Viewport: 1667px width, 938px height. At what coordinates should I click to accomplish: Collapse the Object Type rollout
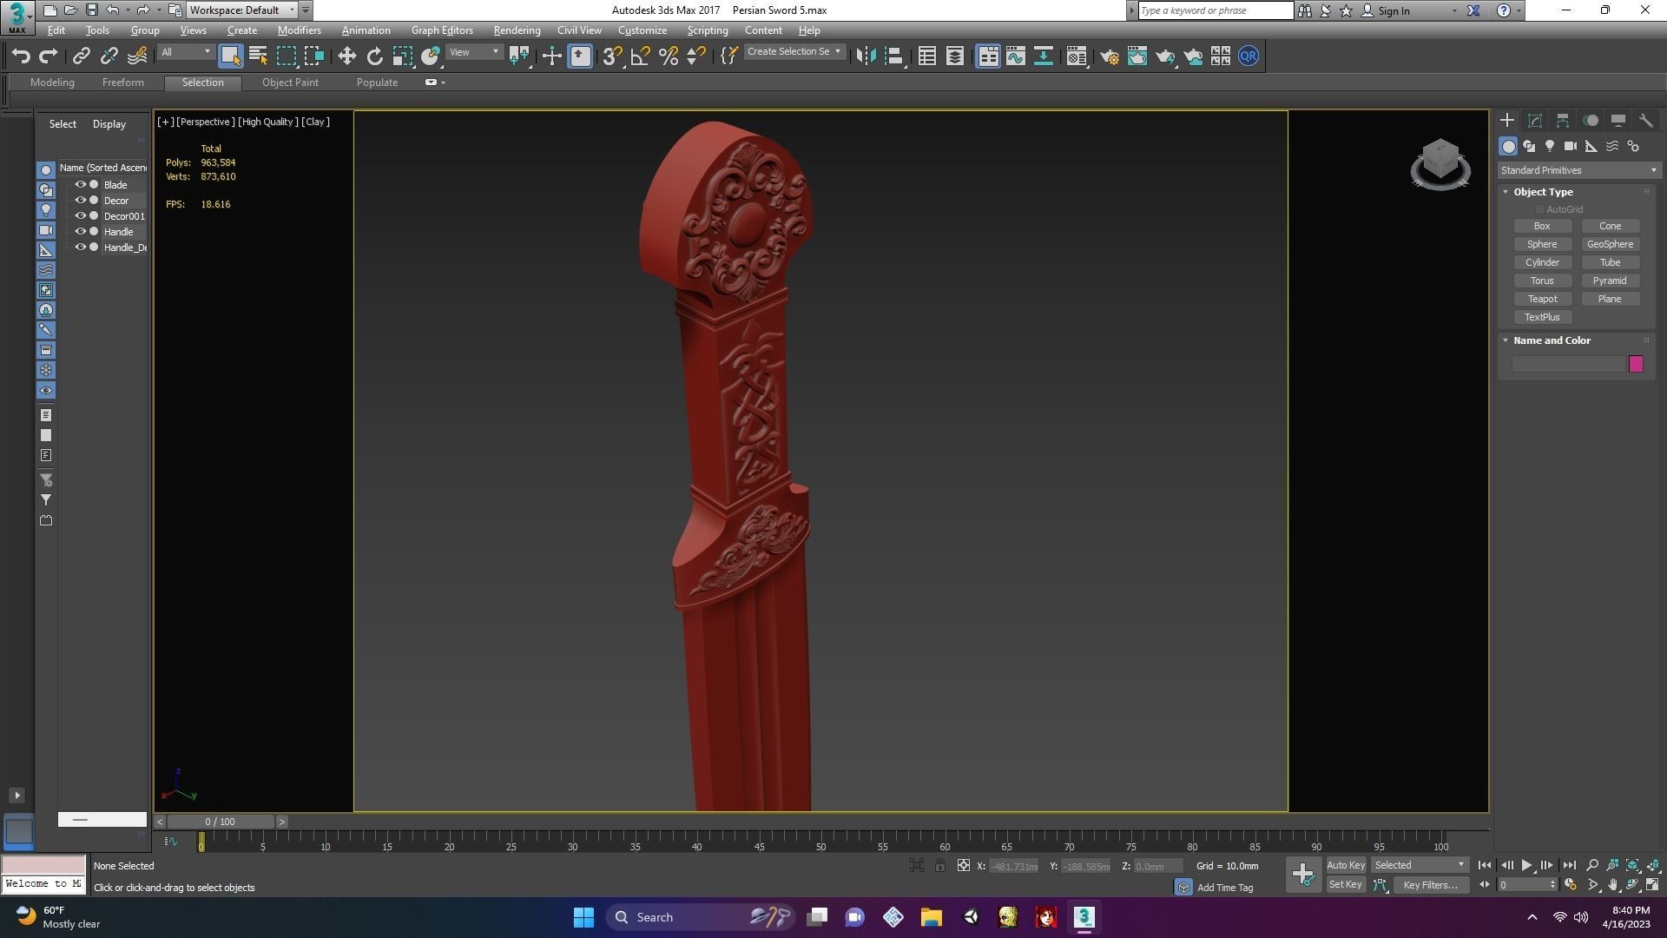tap(1506, 192)
